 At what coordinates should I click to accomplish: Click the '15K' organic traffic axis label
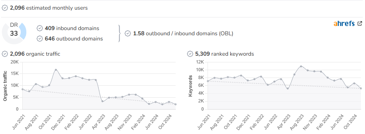(x=14, y=74)
